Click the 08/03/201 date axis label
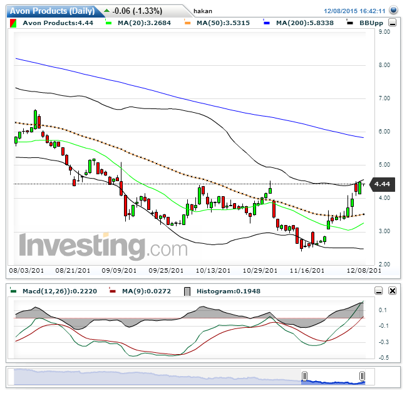 pyautogui.click(x=26, y=270)
